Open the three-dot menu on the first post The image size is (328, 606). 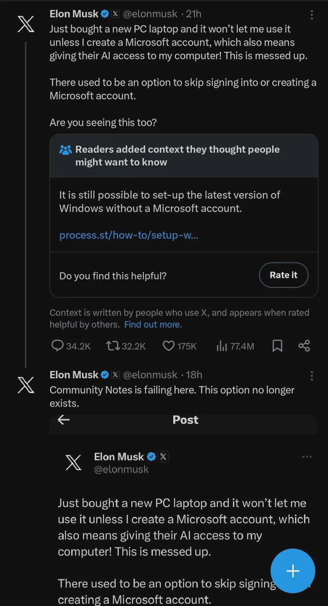[x=312, y=15]
